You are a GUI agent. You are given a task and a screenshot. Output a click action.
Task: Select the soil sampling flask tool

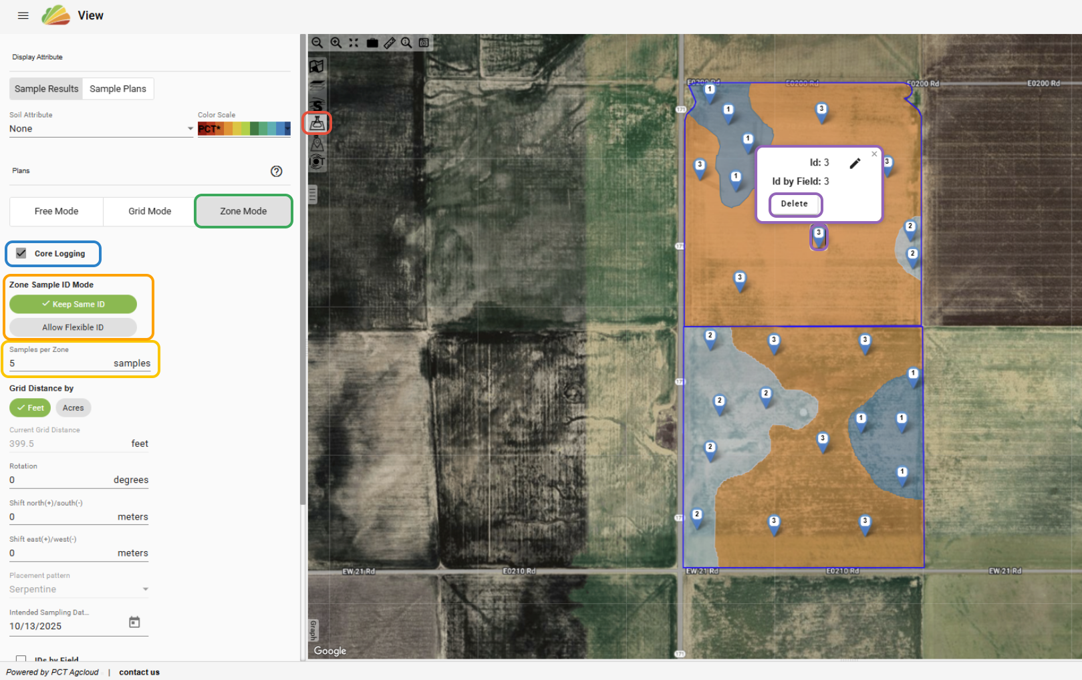pyautogui.click(x=317, y=123)
